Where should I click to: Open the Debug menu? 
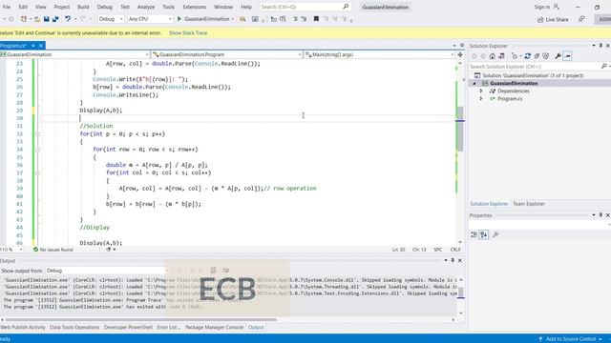click(x=104, y=7)
